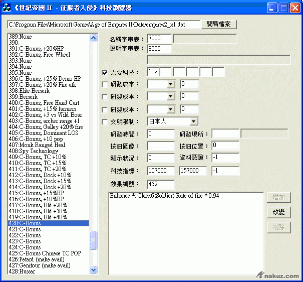Click the required tech field containing 102
This screenshot has height=282, width=303.
153,72
